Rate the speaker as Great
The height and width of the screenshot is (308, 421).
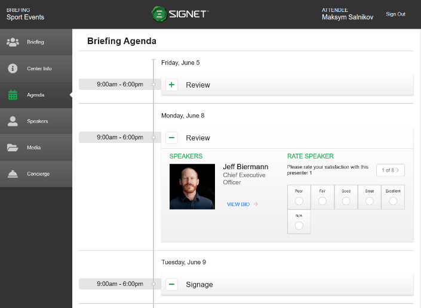tap(370, 201)
